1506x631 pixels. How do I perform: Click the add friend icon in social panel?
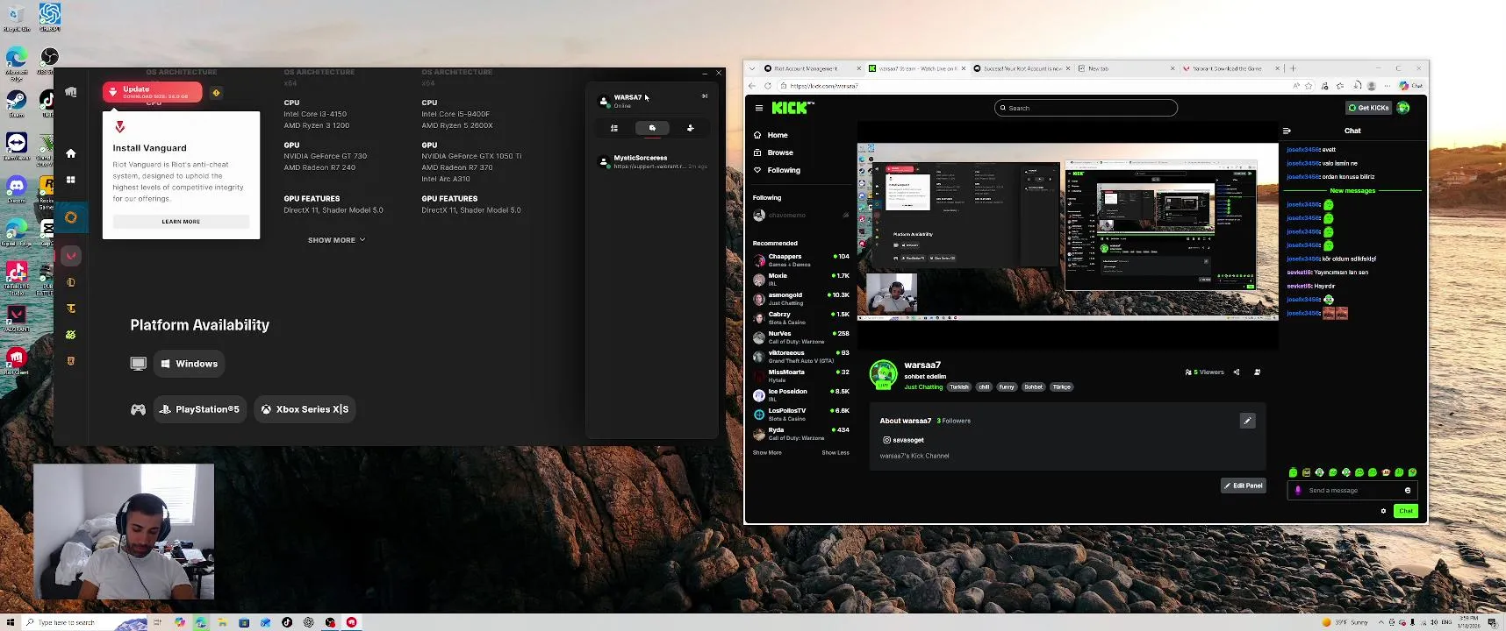690,128
